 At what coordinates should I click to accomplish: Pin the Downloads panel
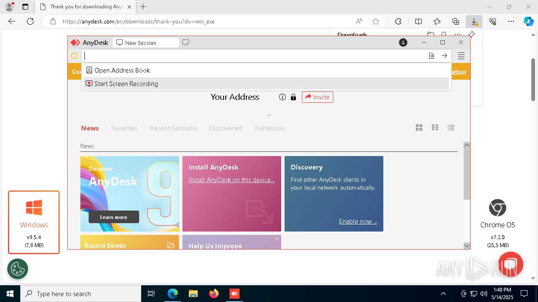(472, 35)
